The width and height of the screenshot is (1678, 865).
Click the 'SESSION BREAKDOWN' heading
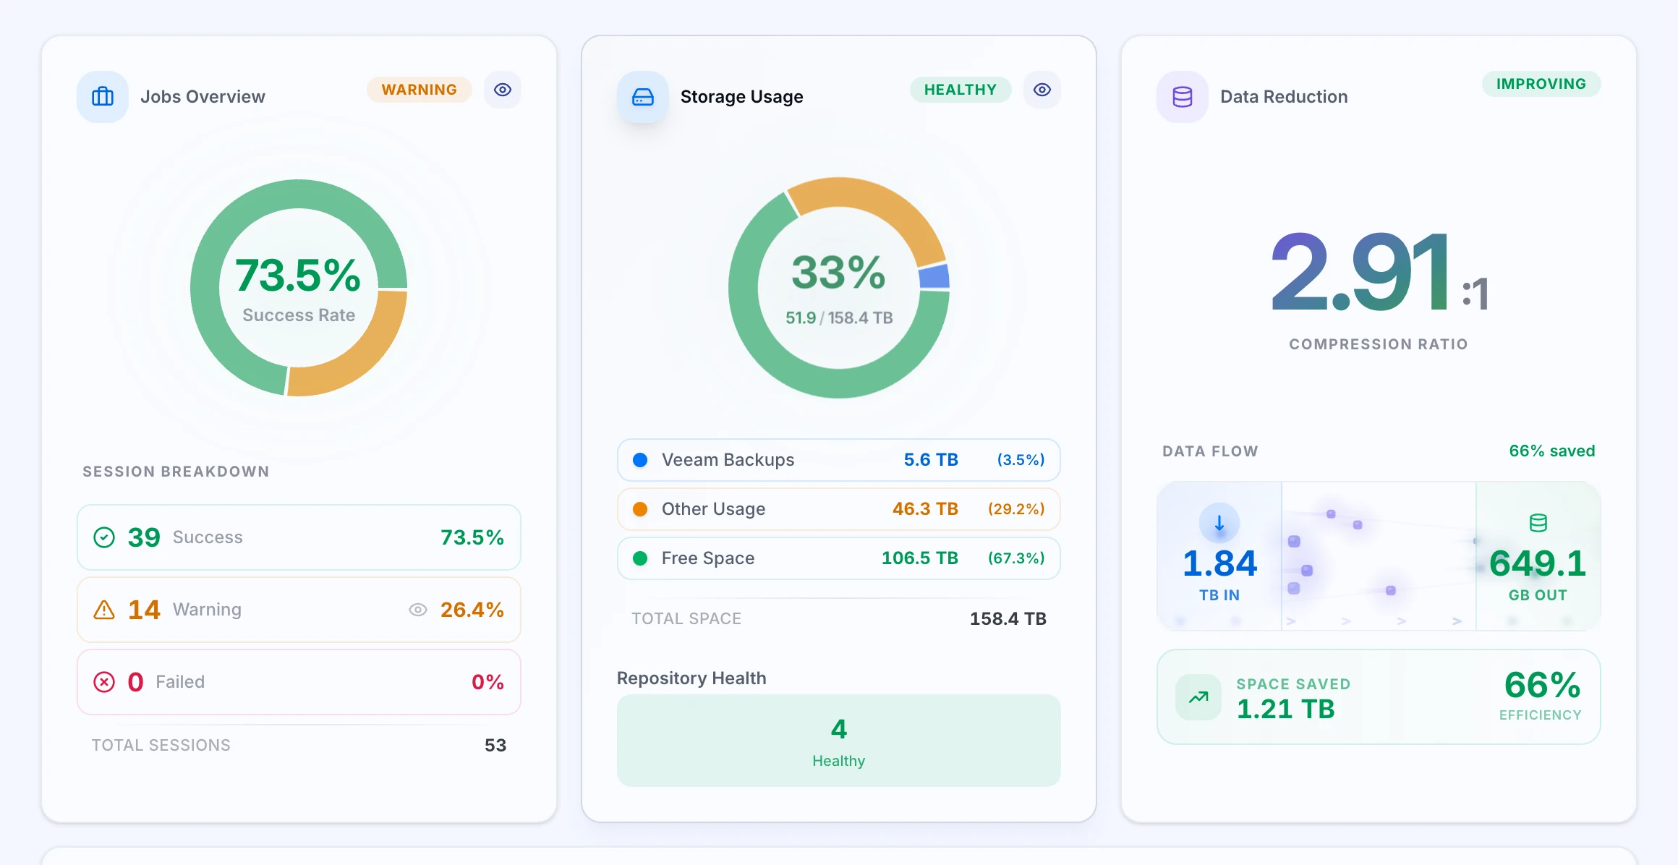(176, 472)
